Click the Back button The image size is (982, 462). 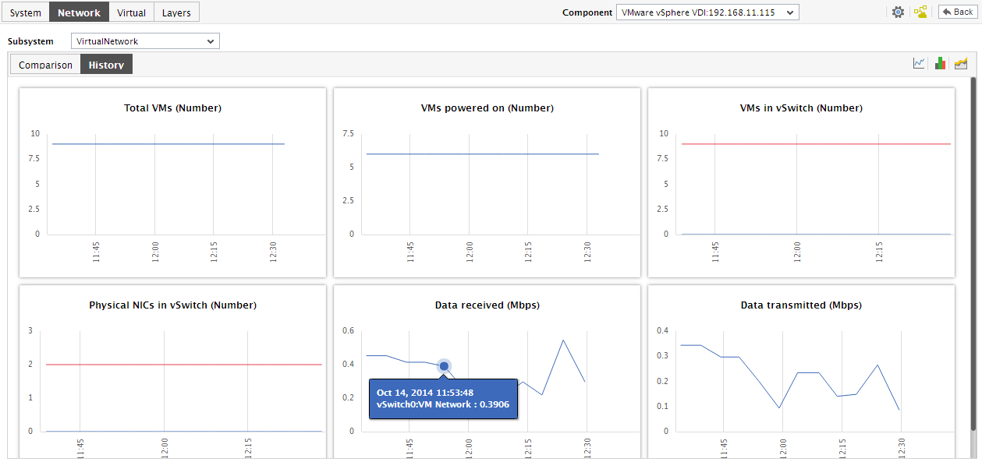tap(956, 12)
